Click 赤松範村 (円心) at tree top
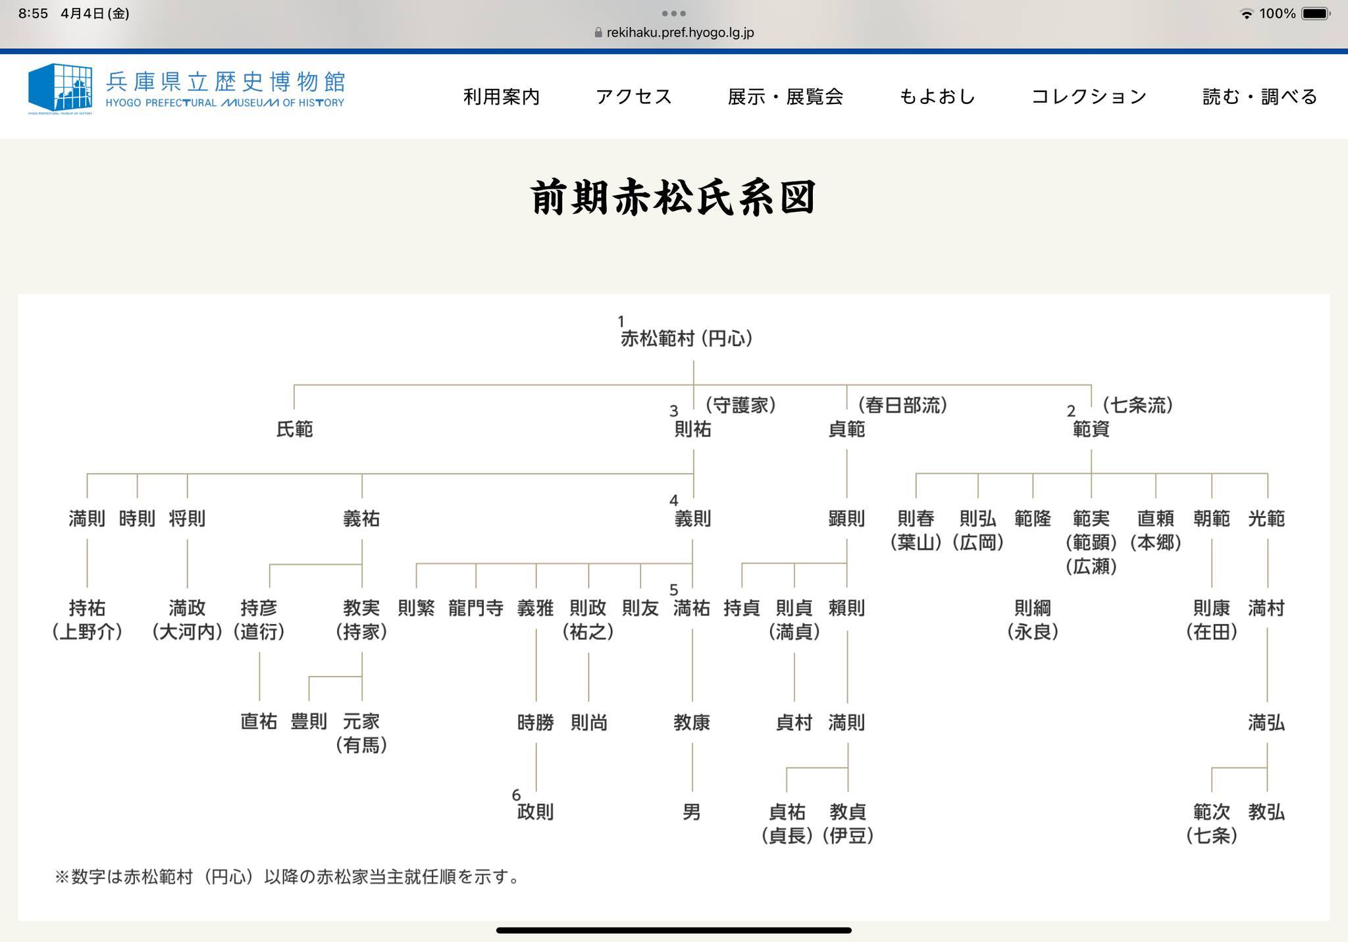This screenshot has height=942, width=1348. coord(687,338)
